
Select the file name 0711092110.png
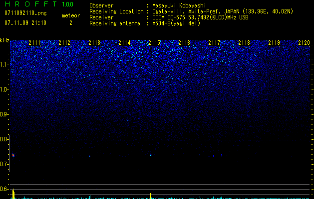pyautogui.click(x=25, y=13)
